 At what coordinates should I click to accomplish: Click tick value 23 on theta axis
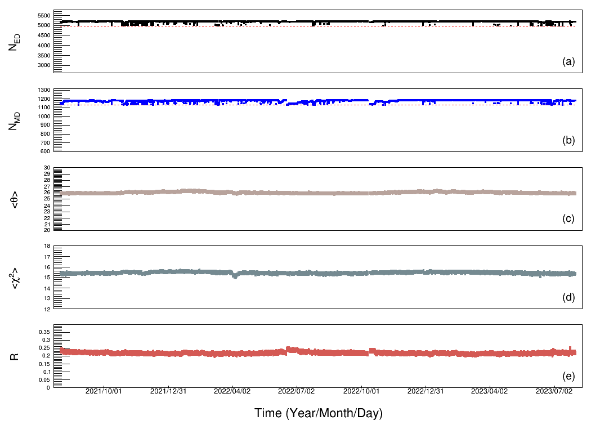tap(47, 212)
